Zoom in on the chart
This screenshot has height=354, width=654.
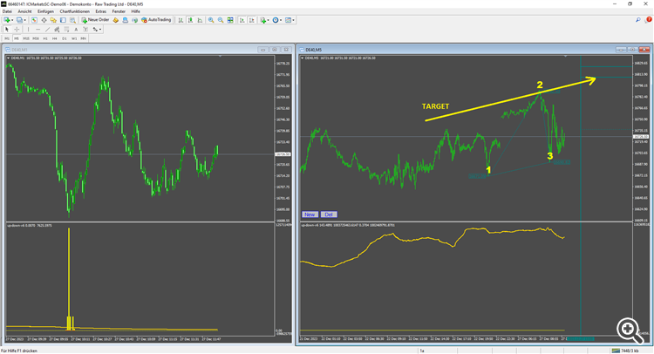[211, 20]
